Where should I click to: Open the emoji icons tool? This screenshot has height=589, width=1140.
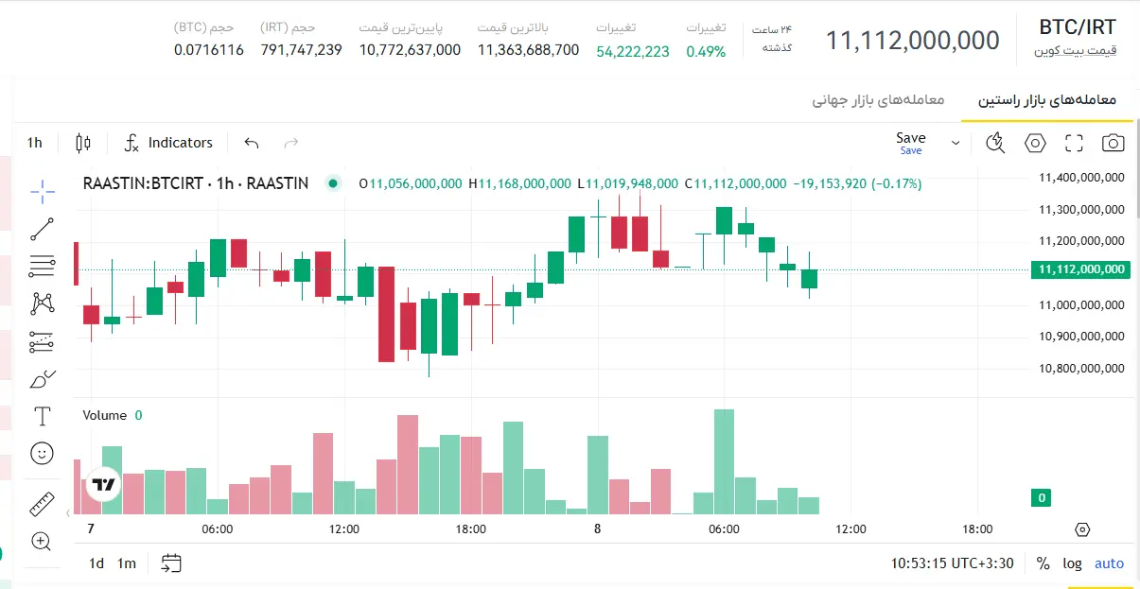(x=42, y=454)
